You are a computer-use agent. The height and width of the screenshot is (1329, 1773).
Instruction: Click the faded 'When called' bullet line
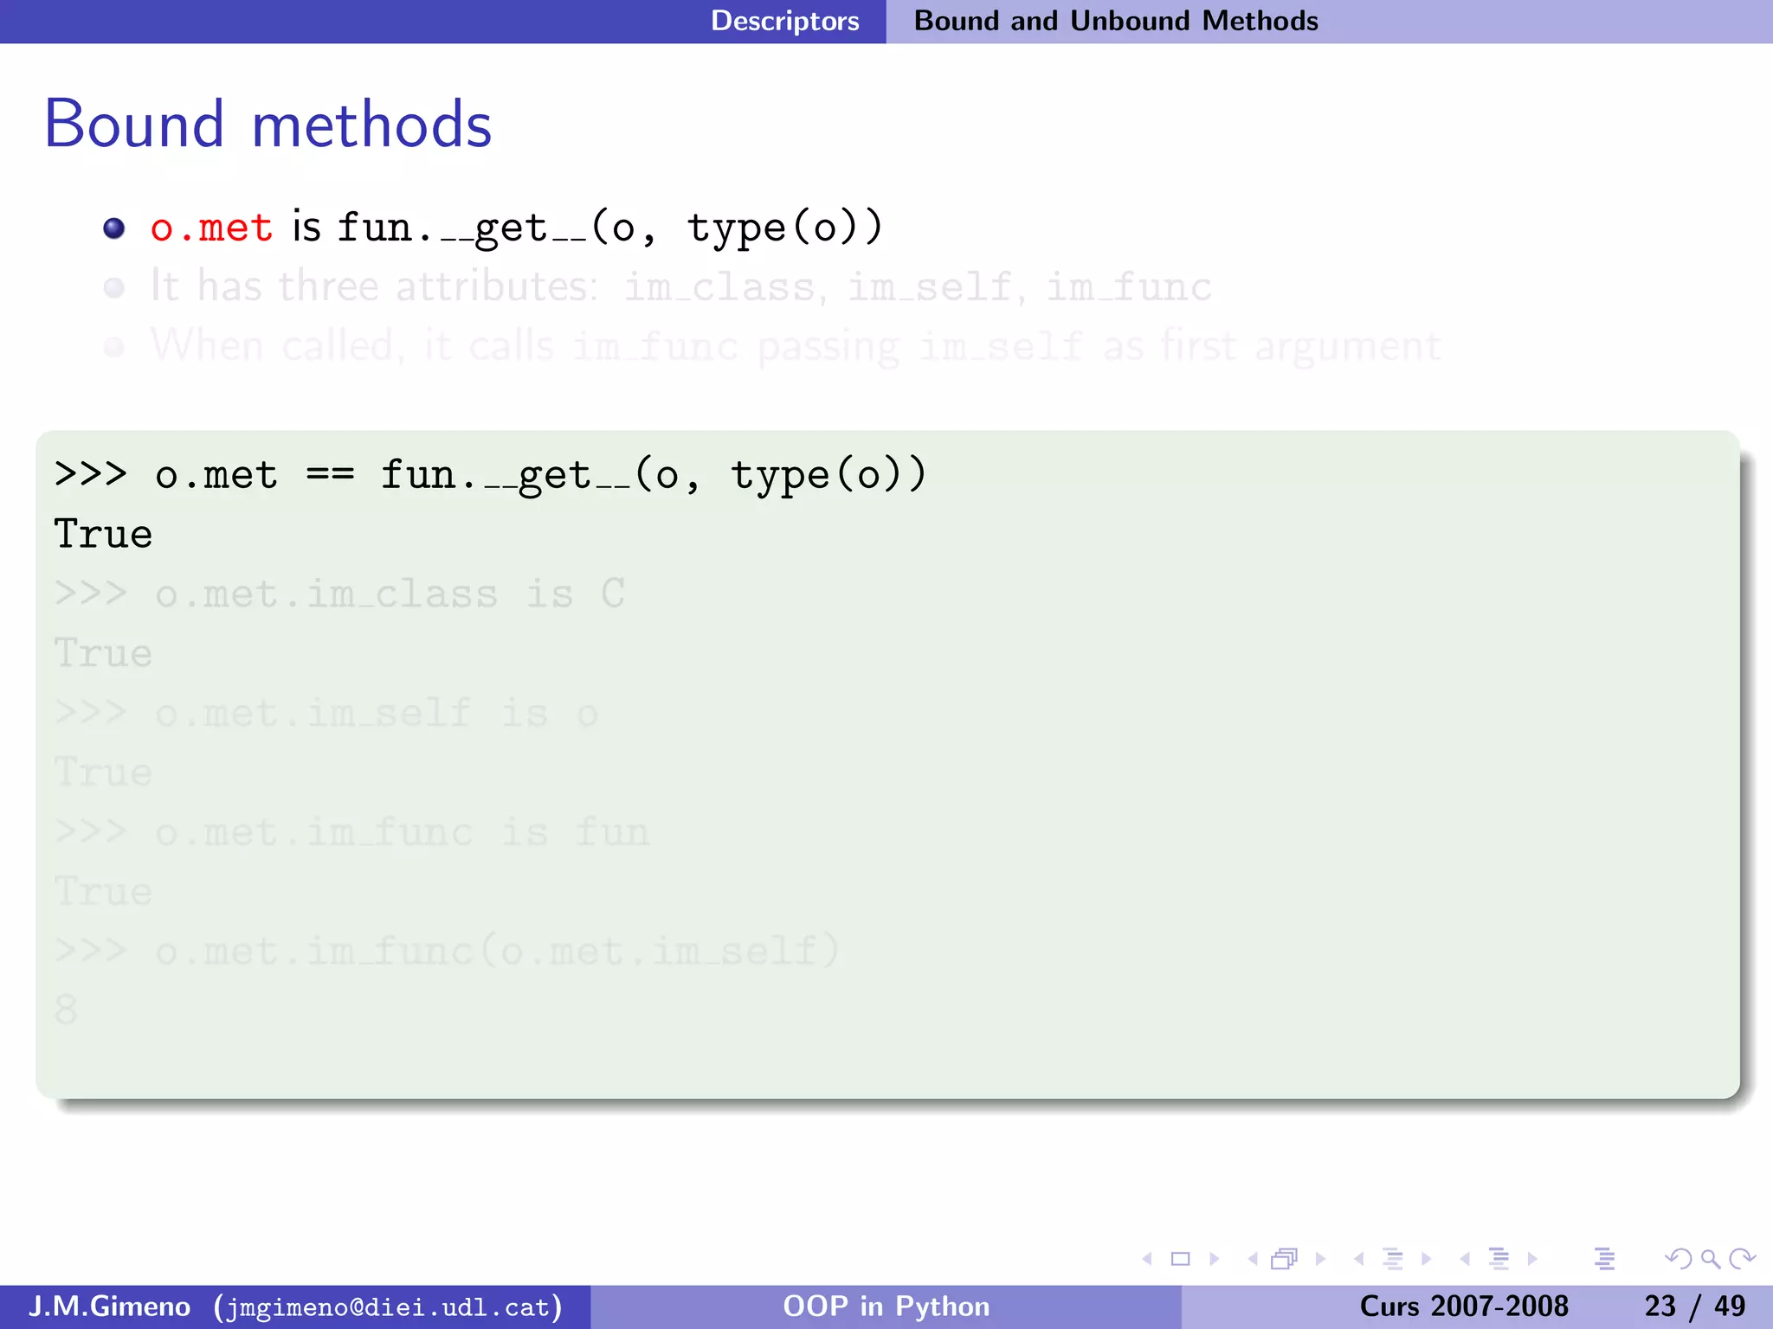(x=795, y=346)
